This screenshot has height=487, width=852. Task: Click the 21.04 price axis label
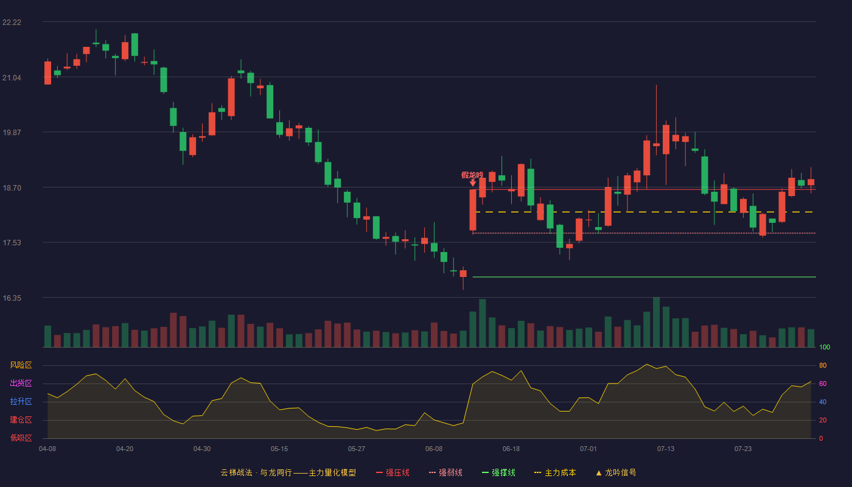click(12, 77)
